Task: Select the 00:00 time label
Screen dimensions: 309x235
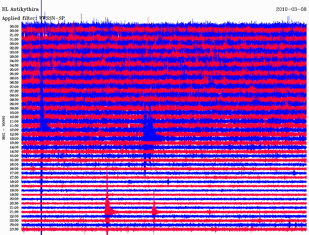Action: click(x=14, y=27)
